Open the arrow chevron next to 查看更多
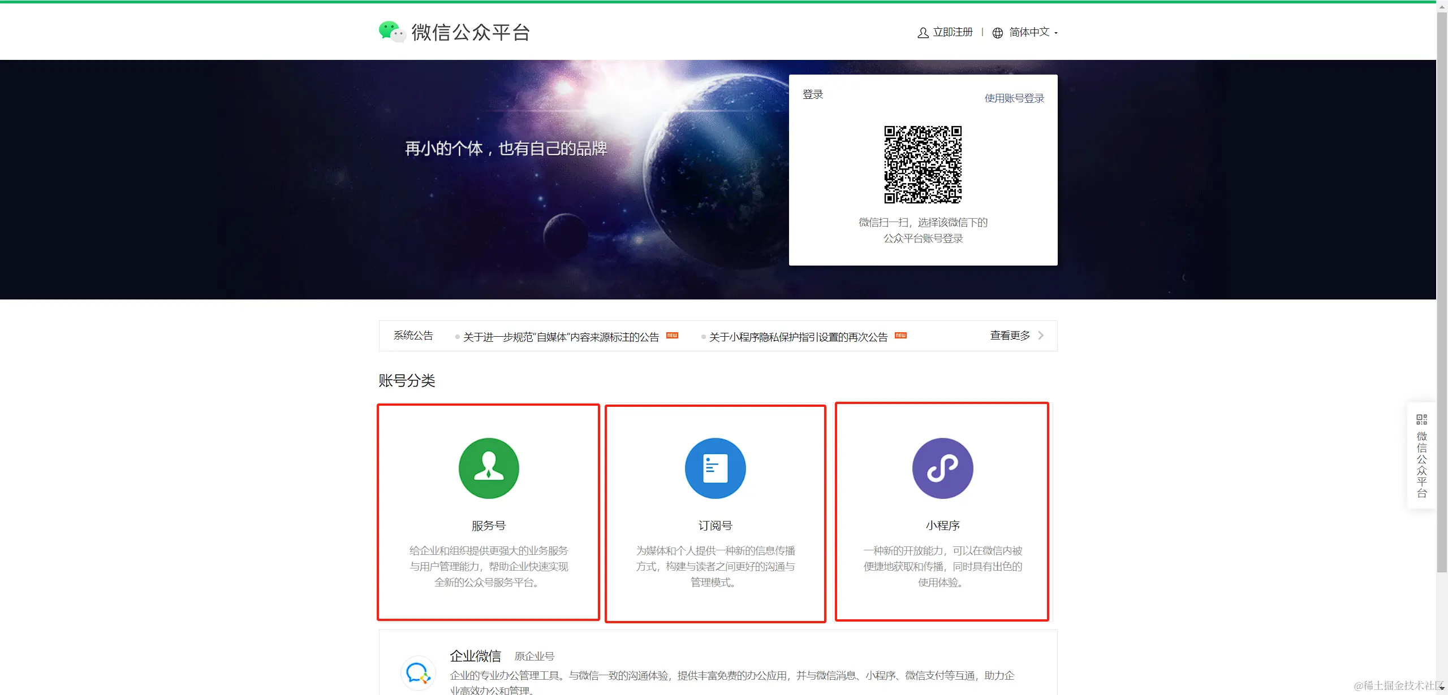 (x=1041, y=335)
